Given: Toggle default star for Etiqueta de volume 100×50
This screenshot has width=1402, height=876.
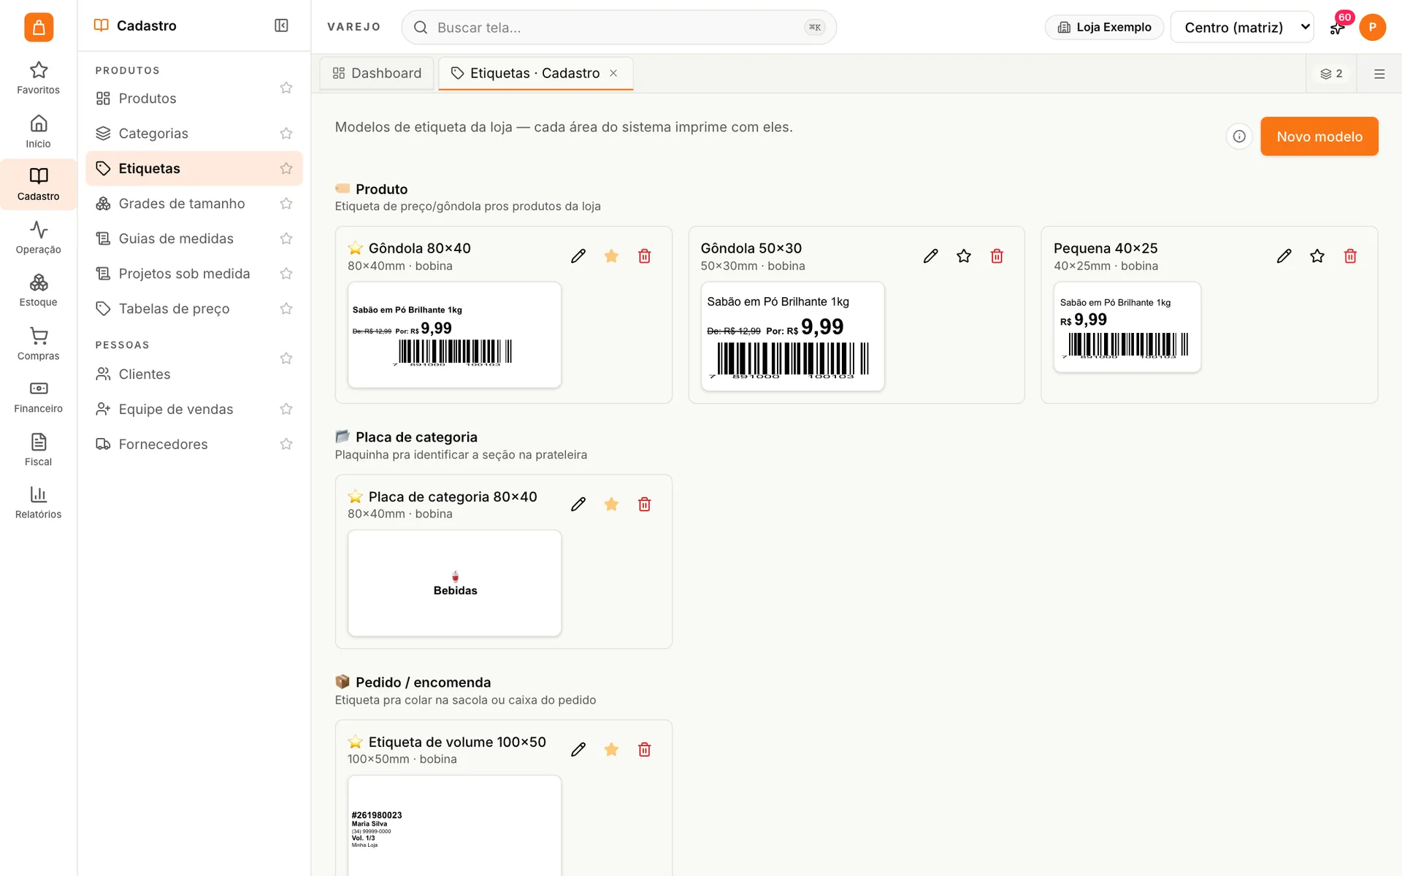Looking at the screenshot, I should click(x=611, y=750).
